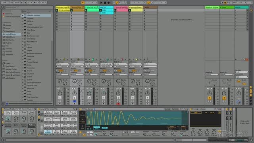Open track 4 Post Mixer channel dropdown

(106, 66)
